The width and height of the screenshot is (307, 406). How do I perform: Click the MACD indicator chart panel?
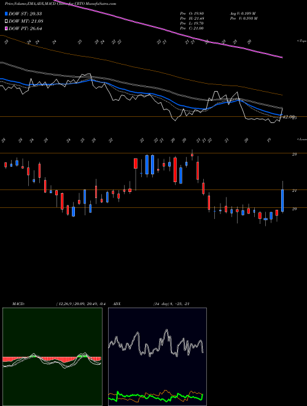pos(52,357)
